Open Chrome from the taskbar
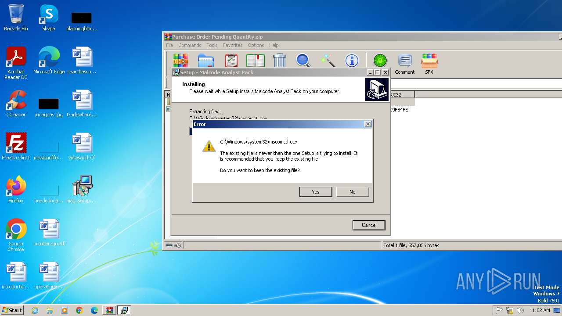This screenshot has width=562, height=316. [x=79, y=310]
